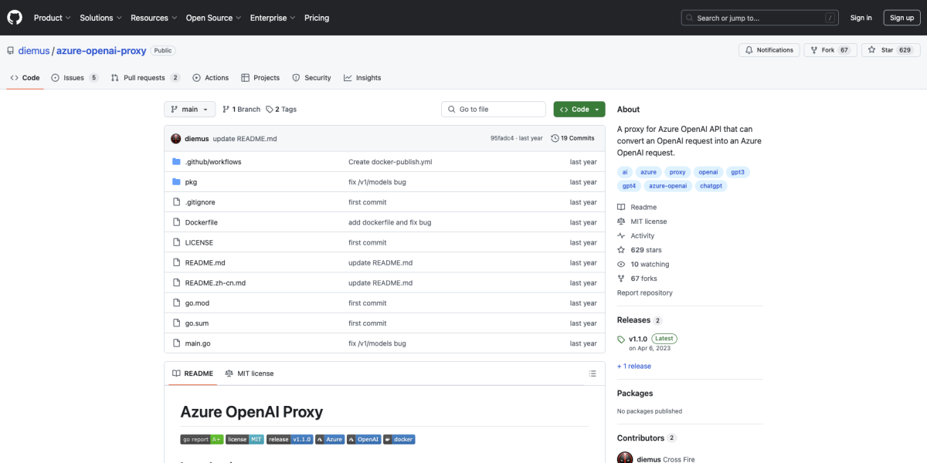Image resolution: width=927 pixels, height=463 pixels.
Task: Star the repository
Action: (891, 50)
